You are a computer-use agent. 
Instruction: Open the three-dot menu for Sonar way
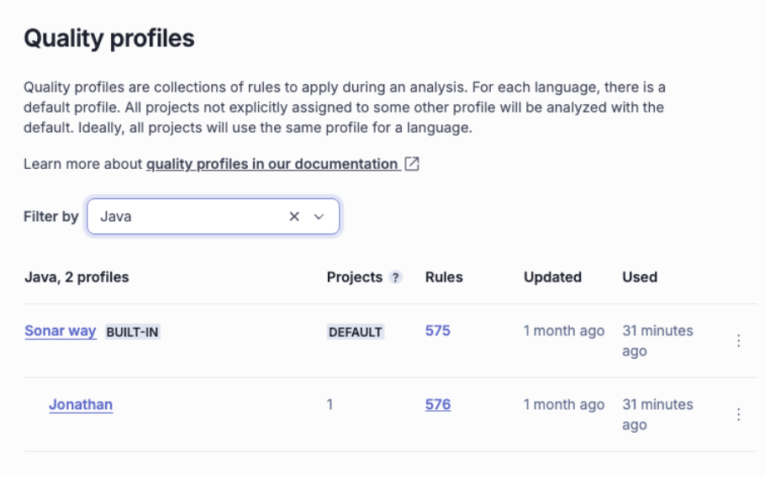tap(738, 340)
